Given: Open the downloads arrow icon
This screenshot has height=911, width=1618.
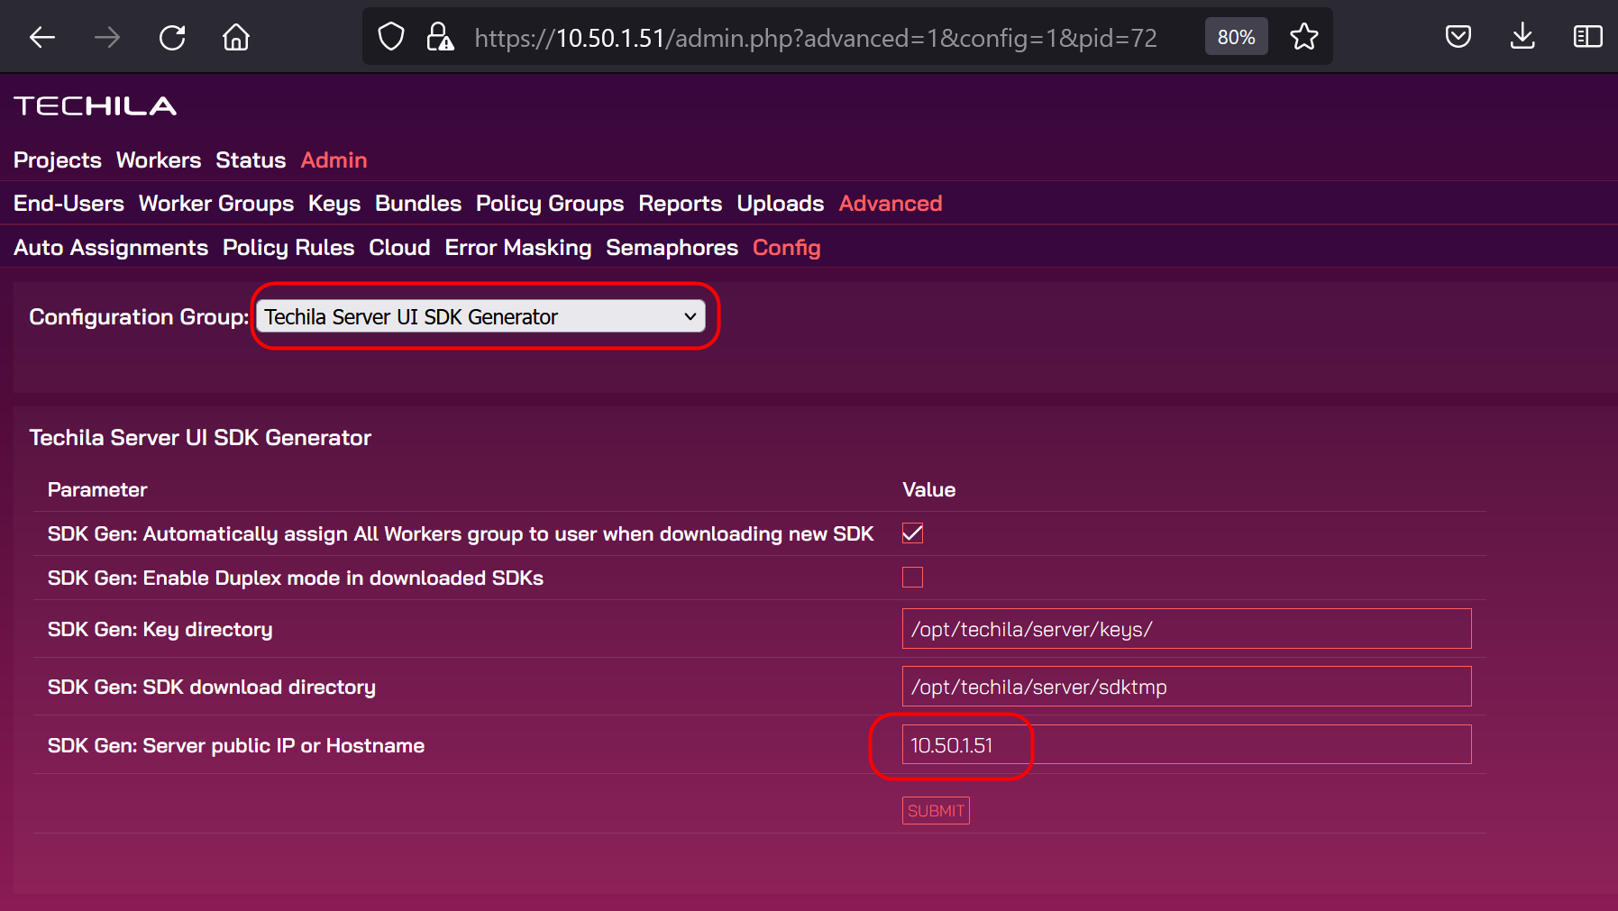Looking at the screenshot, I should pos(1522,37).
